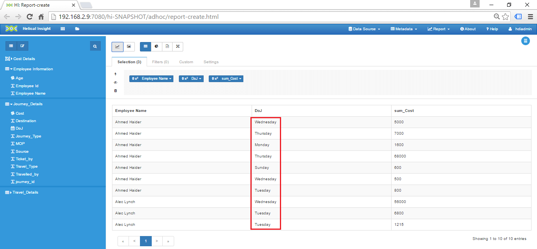Select page 1 in pagination

point(146,241)
